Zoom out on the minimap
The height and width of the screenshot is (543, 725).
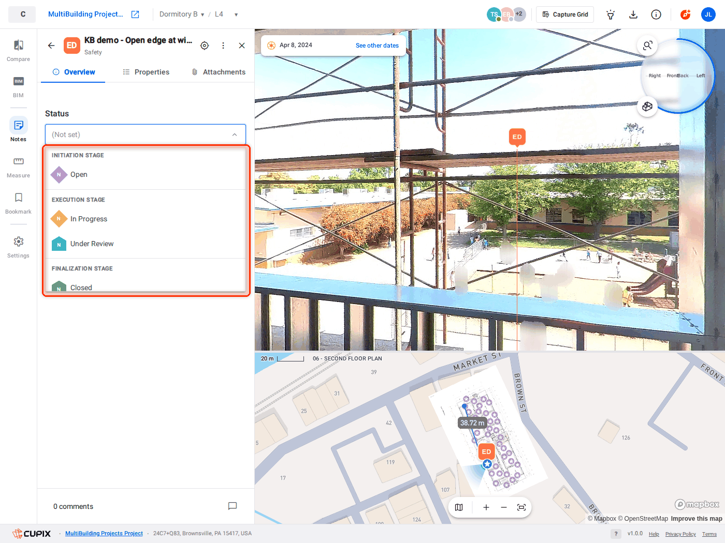tap(504, 507)
